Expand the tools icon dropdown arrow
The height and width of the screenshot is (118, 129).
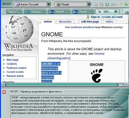click(x=116, y=4)
